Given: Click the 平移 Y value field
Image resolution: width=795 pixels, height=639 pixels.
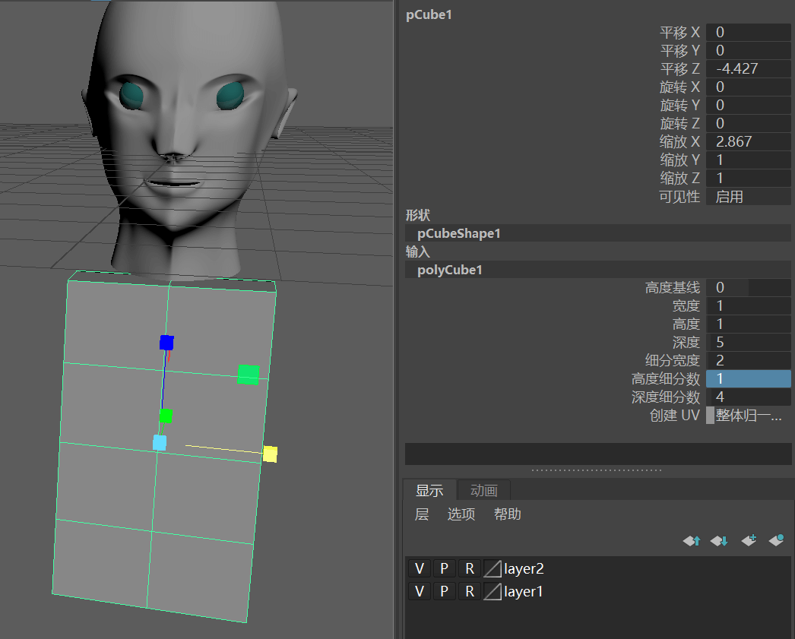Looking at the screenshot, I should coord(749,51).
